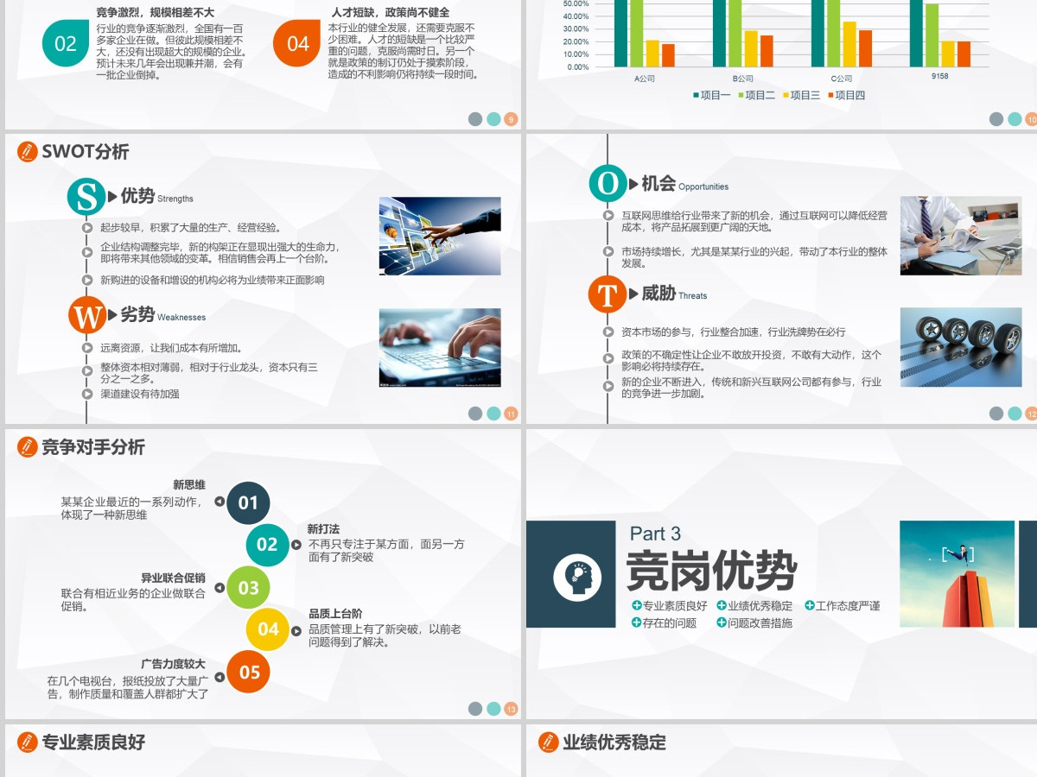Click the plus icon before 业绩优秀稳定 on Part 3
The width and height of the screenshot is (1037, 777).
[722, 605]
